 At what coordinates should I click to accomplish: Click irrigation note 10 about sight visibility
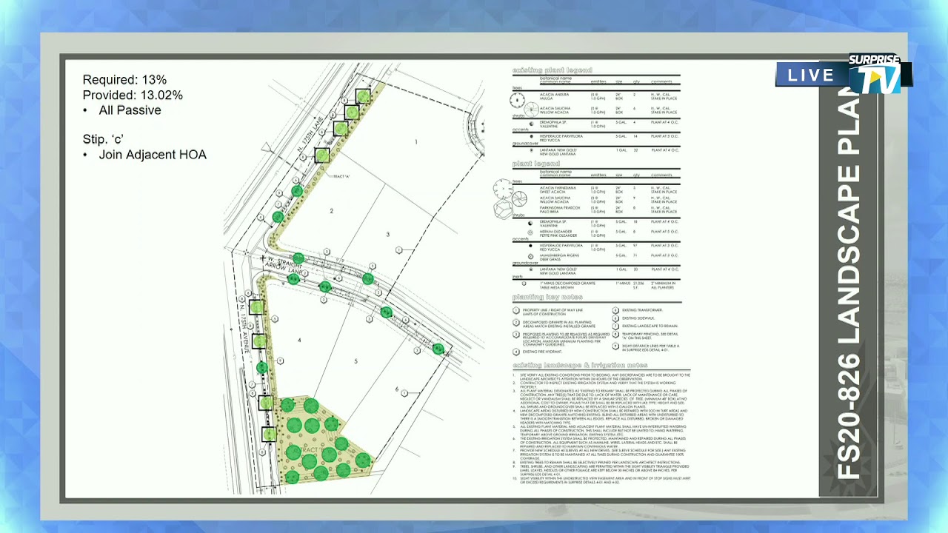click(601, 480)
